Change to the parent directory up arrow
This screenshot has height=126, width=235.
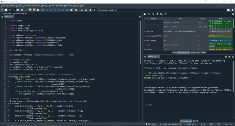click(x=233, y=10)
